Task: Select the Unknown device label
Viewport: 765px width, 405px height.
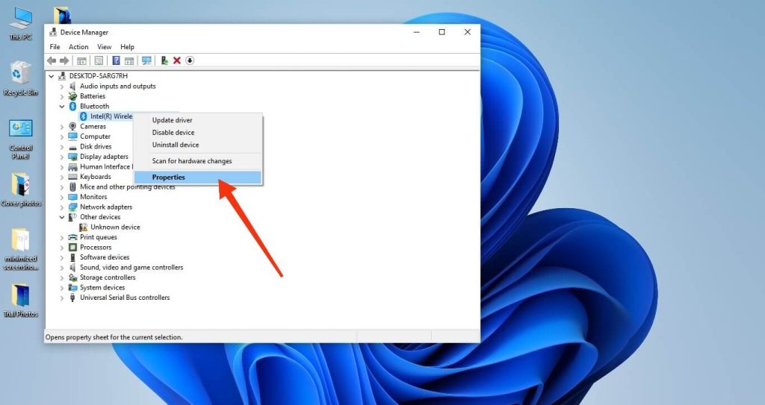Action: click(115, 227)
